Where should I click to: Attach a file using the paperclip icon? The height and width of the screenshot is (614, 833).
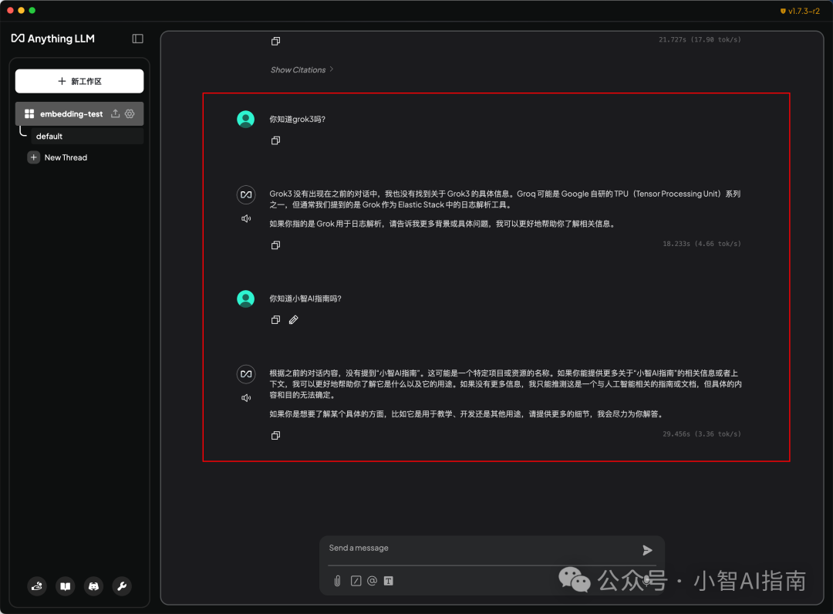(x=337, y=581)
